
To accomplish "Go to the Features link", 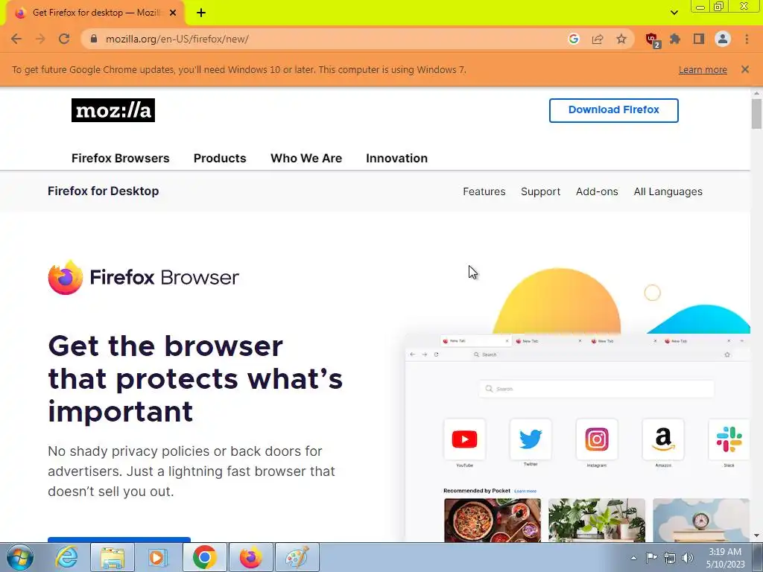I will pyautogui.click(x=484, y=191).
